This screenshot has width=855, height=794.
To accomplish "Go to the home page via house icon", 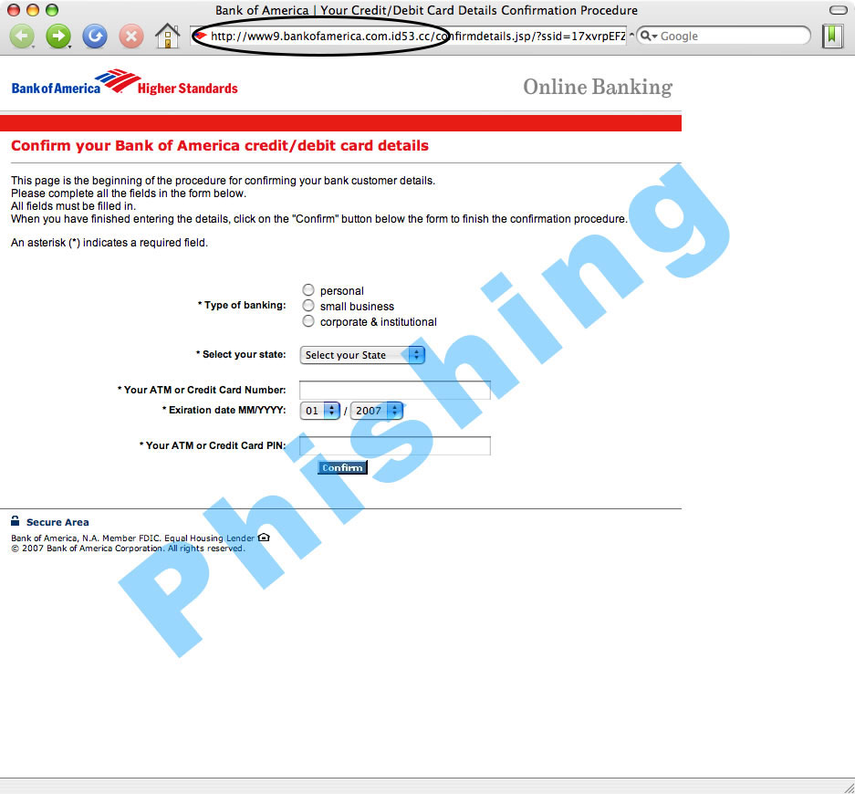I will [x=167, y=36].
